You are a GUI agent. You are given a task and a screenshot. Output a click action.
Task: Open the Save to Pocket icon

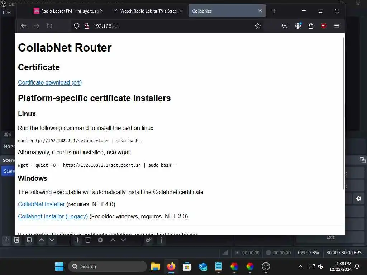(285, 26)
